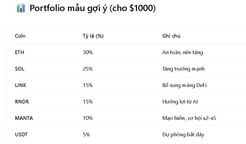
Task: Click the note An toàn, nền tảng
Action: coord(182,52)
